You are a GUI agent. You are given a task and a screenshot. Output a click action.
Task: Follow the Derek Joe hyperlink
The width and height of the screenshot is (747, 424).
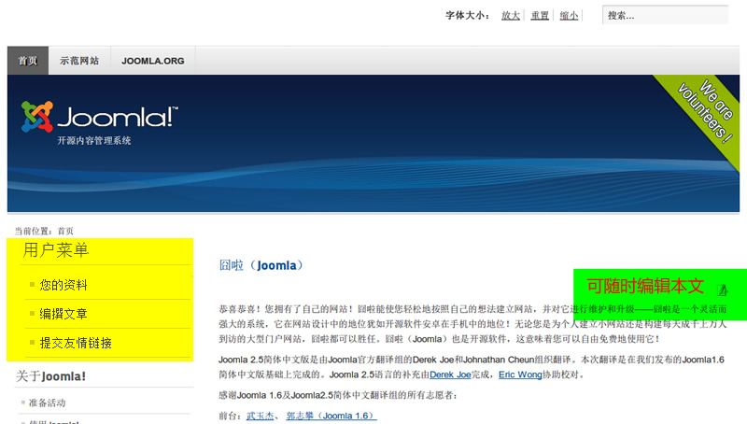[450, 375]
